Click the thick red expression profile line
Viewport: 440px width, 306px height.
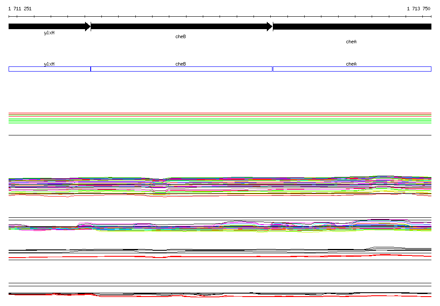220,256
